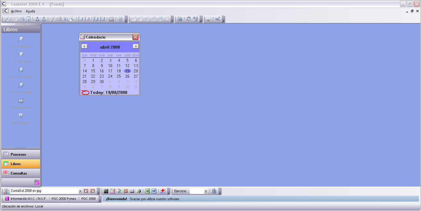Image resolution: width=421 pixels, height=211 pixels.
Task: Close the Calendario window
Action: click(135, 37)
